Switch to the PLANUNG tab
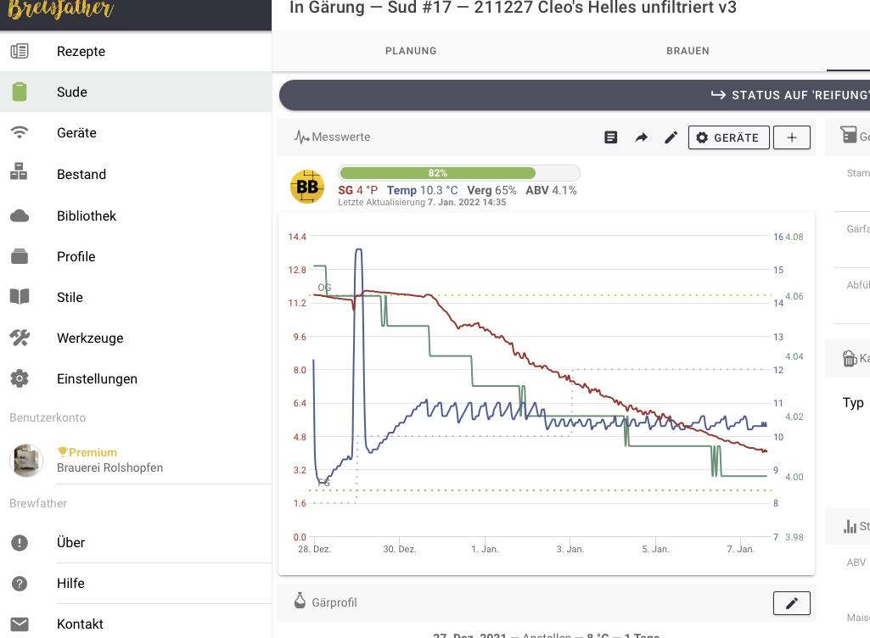The height and width of the screenshot is (638, 870). point(411,51)
